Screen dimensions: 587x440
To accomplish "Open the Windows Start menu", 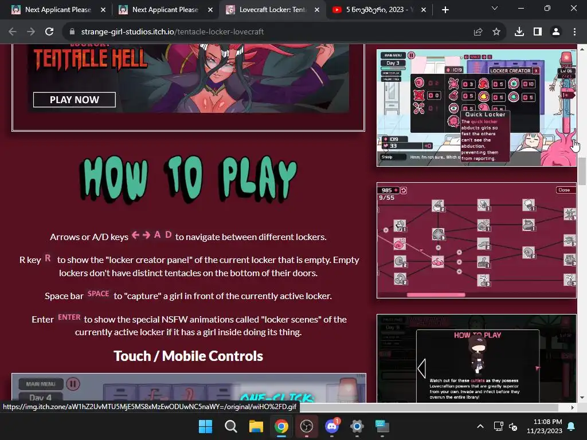I will tap(205, 426).
